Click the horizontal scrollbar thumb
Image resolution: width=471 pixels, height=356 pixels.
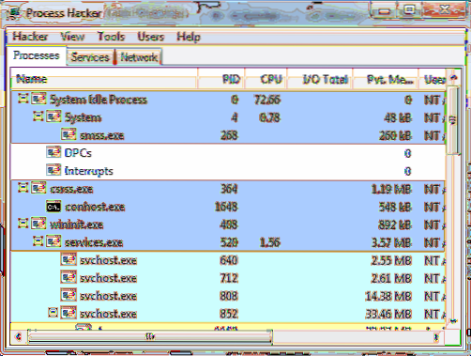[x=149, y=337]
